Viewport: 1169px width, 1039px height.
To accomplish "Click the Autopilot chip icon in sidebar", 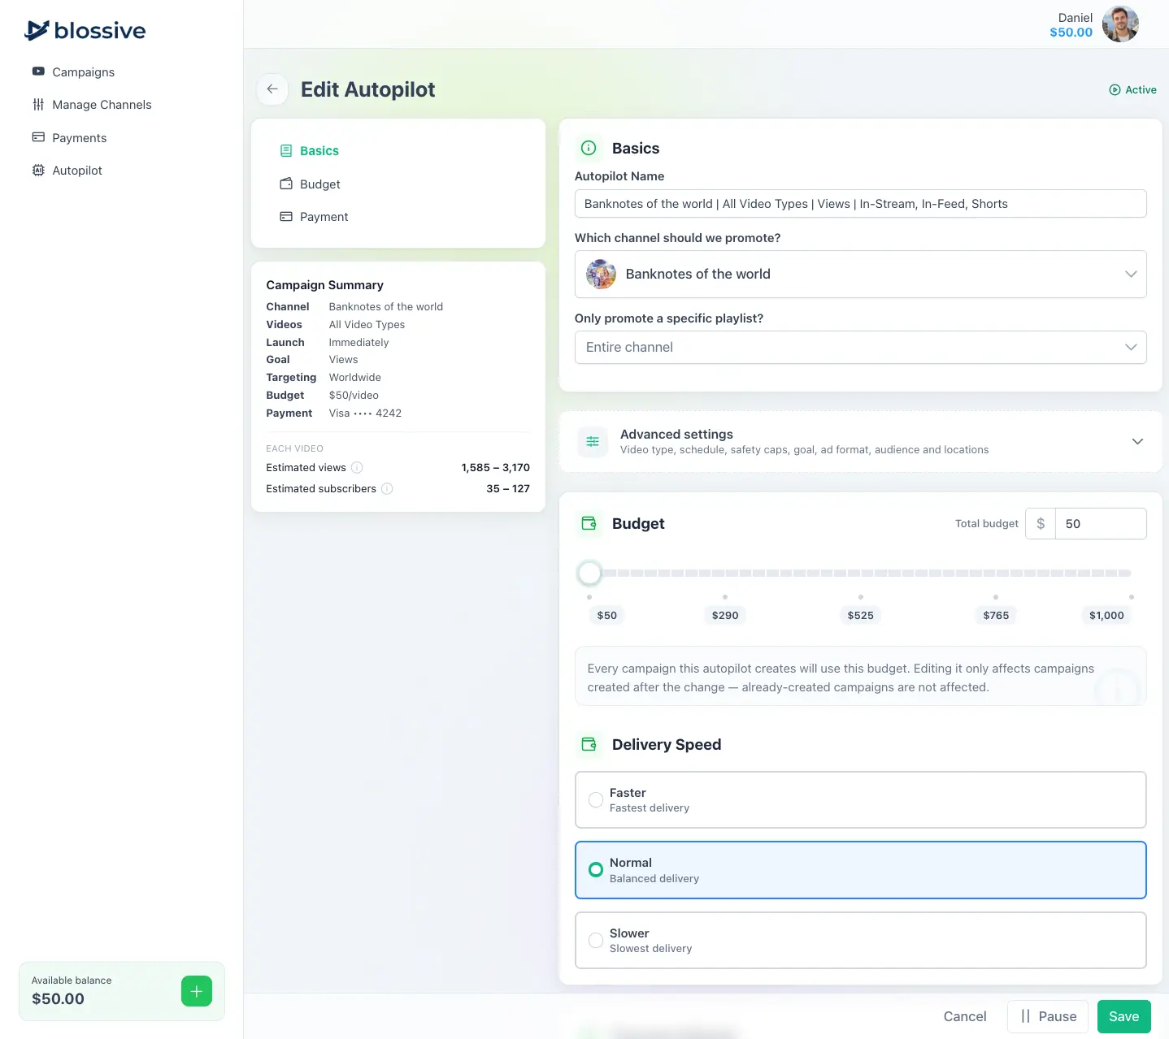I will (38, 170).
